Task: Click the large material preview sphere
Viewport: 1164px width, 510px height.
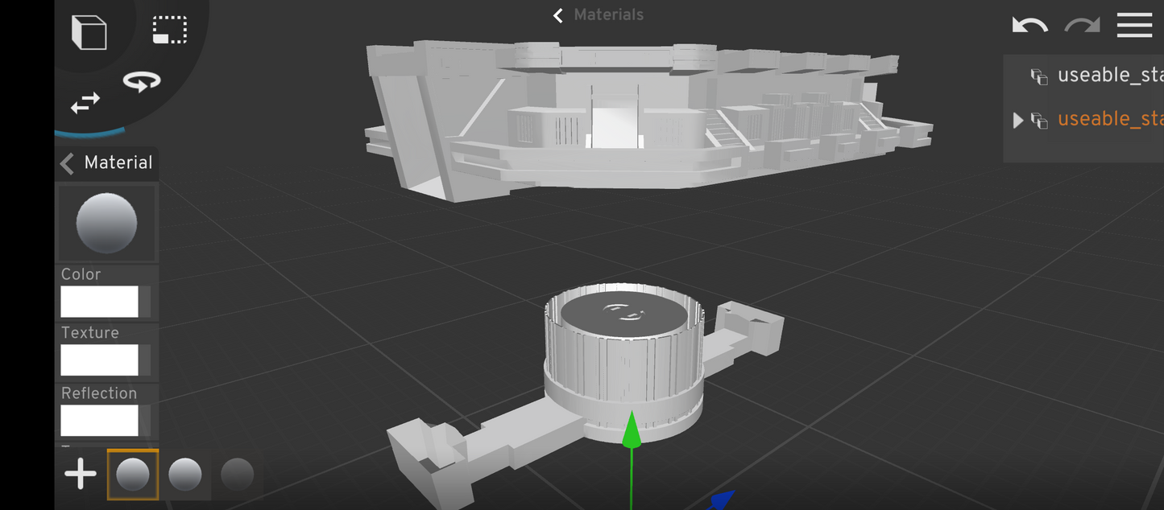Action: pyautogui.click(x=106, y=223)
